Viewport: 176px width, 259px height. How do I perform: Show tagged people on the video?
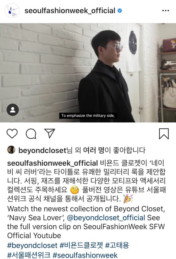(13, 110)
